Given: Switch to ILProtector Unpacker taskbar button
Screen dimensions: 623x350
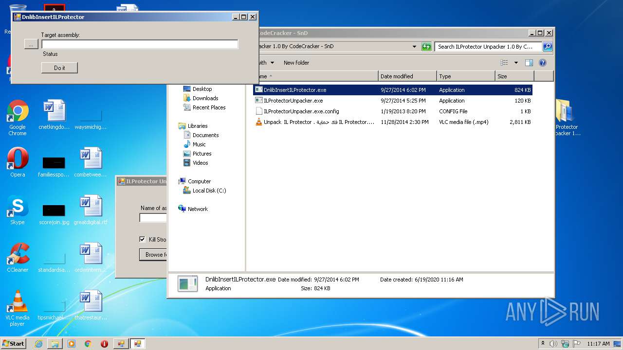Looking at the screenshot, I should 121,344.
